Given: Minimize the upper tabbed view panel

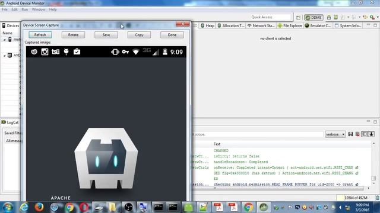Looking at the screenshot, I should pos(368,25).
